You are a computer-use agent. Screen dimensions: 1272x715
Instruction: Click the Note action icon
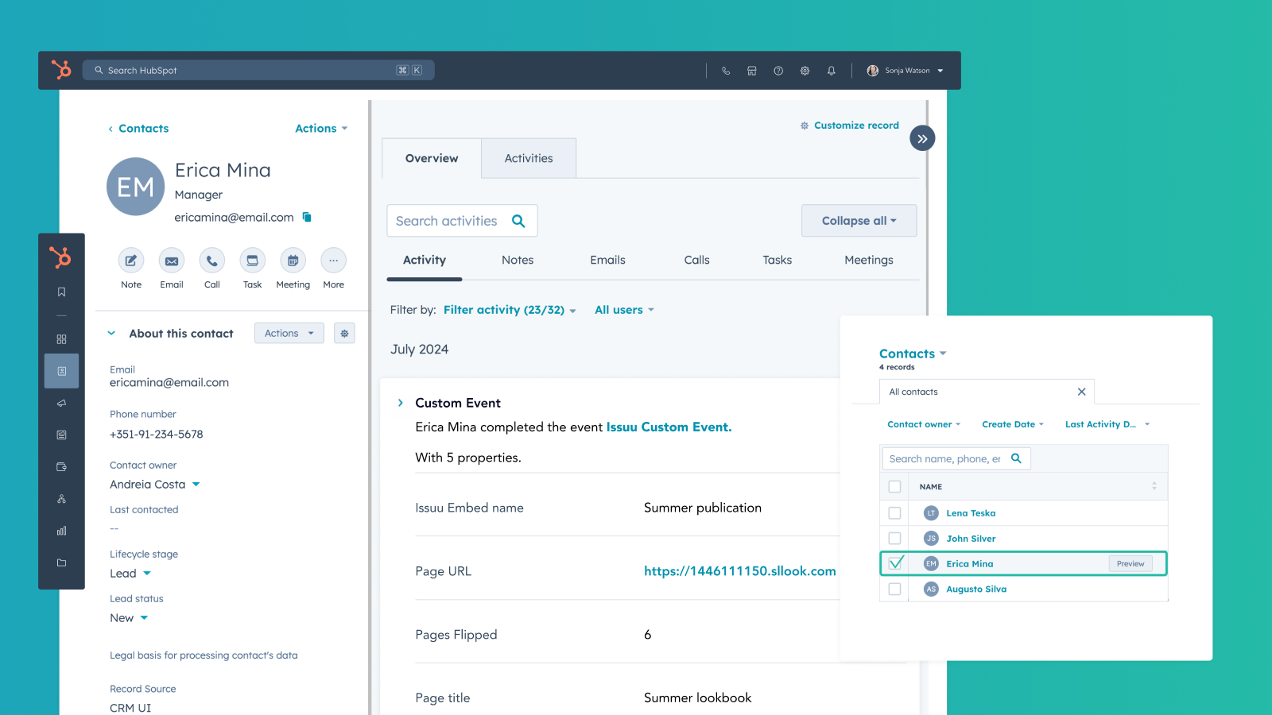coord(131,261)
